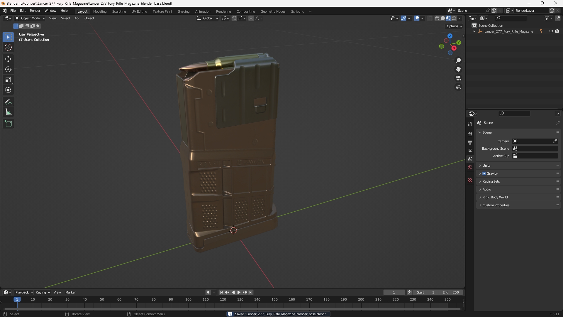This screenshot has height=317, width=563.
Task: Select the Add Cube tool
Action: tap(8, 124)
